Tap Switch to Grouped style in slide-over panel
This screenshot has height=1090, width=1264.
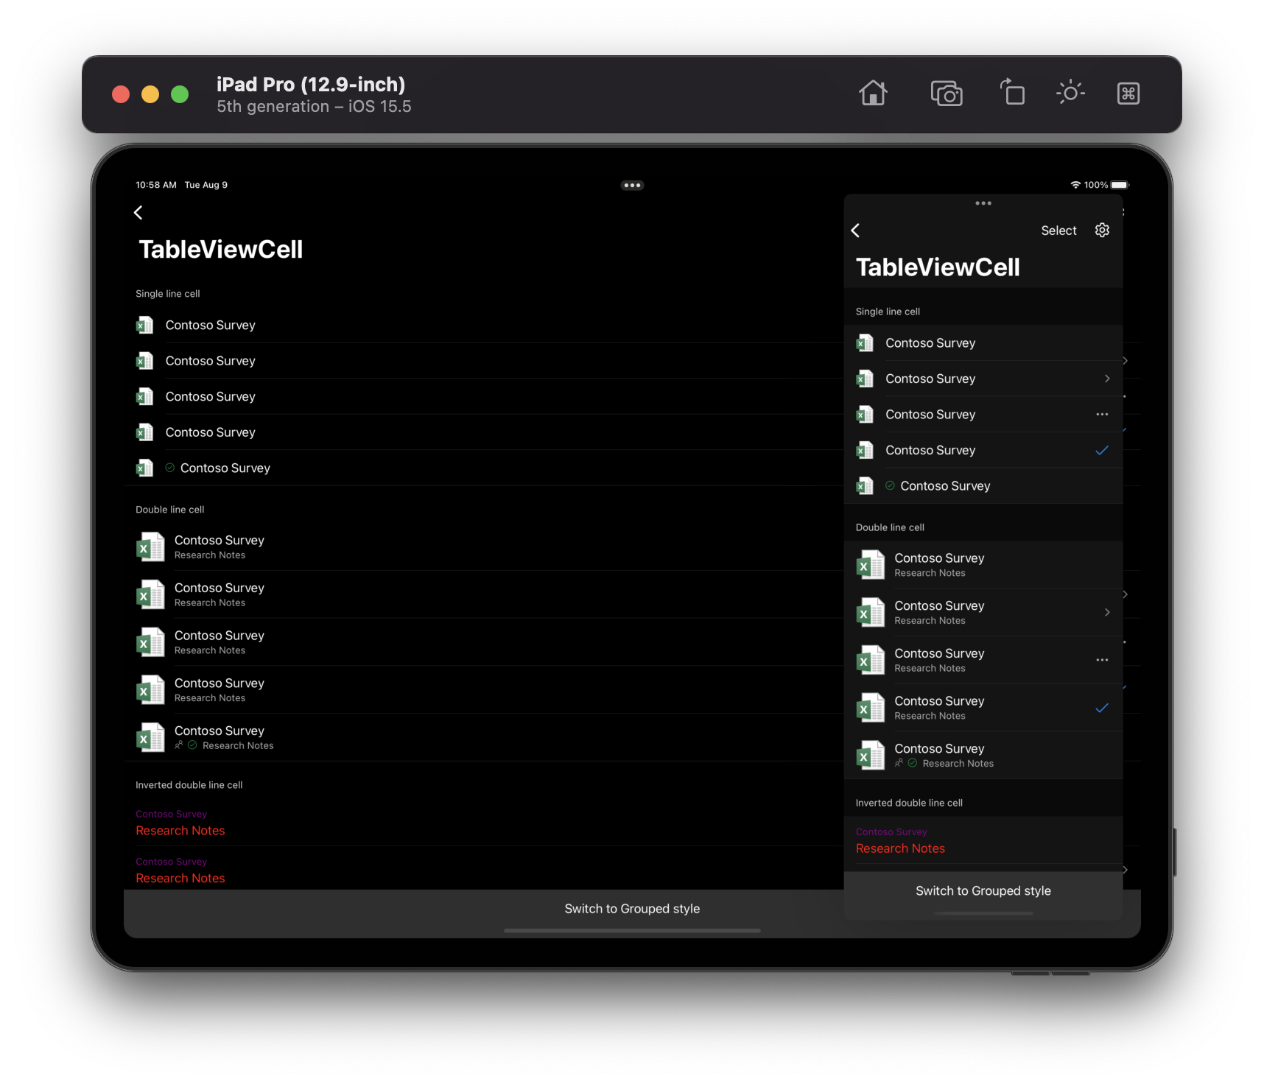coord(983,891)
